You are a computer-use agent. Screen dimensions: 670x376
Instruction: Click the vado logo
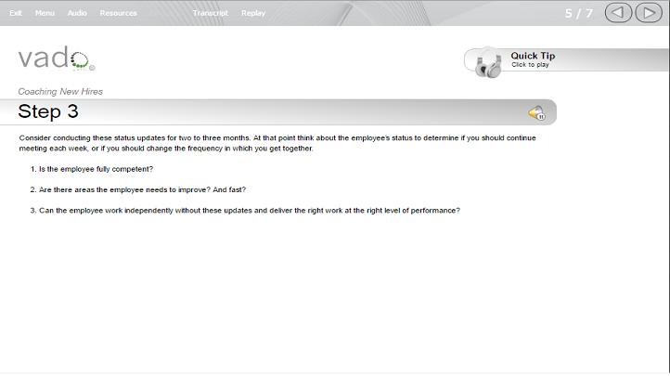pos(56,58)
